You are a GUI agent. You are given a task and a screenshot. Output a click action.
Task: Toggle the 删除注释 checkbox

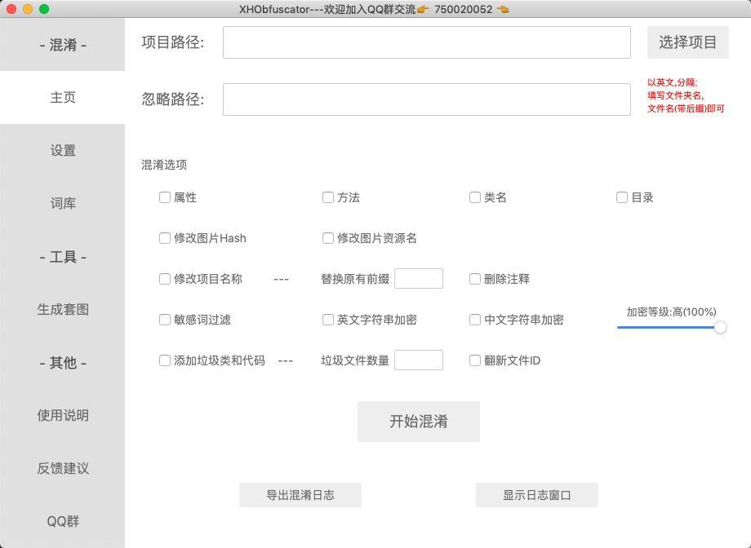[x=474, y=278]
